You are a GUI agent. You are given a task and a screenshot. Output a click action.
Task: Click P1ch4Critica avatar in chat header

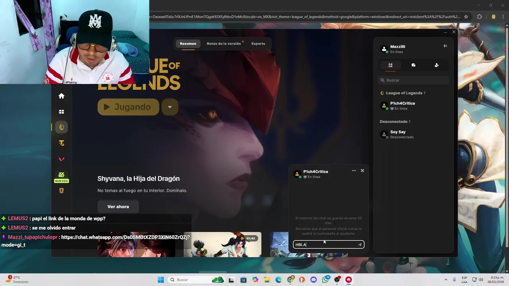297,174
